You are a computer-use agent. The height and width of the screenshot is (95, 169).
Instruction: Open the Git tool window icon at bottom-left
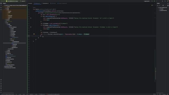tap(1, 92)
